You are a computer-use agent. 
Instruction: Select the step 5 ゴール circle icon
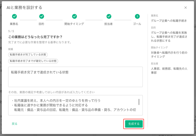pyautogui.click(x=137, y=16)
